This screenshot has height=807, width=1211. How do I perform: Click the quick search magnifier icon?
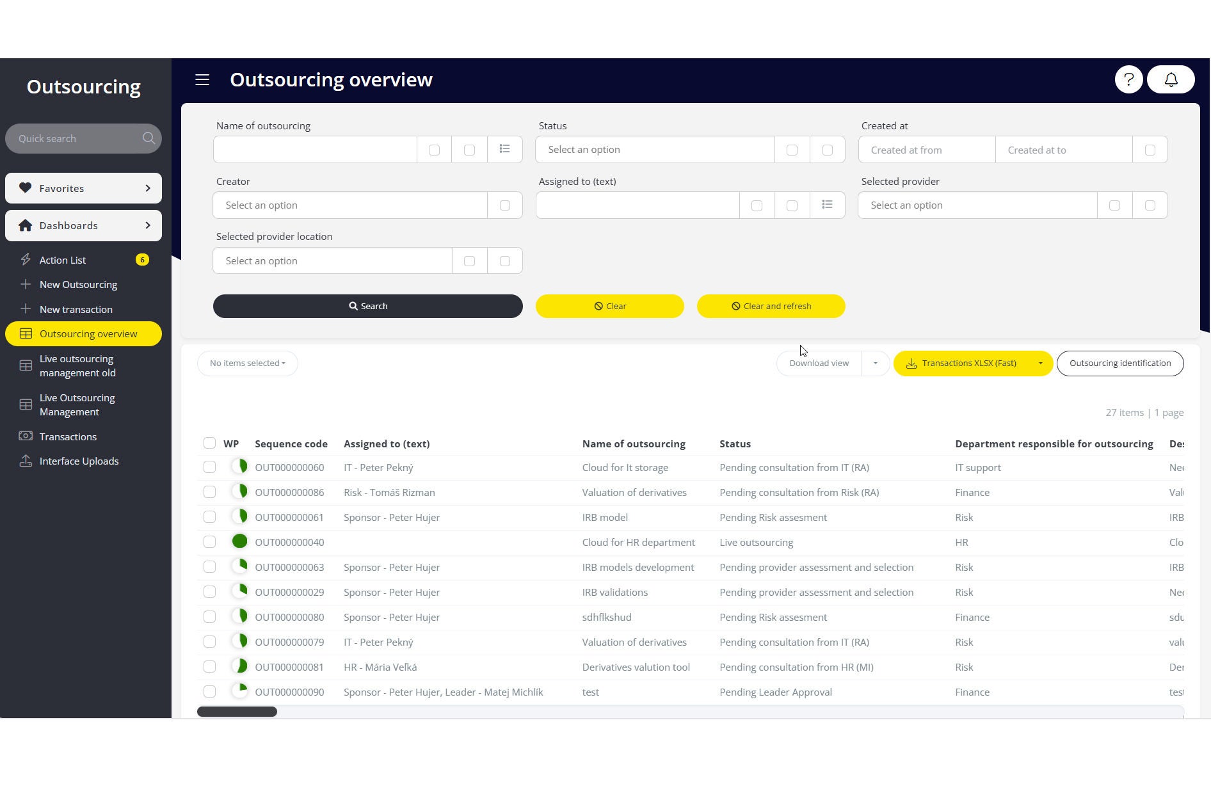pyautogui.click(x=148, y=138)
